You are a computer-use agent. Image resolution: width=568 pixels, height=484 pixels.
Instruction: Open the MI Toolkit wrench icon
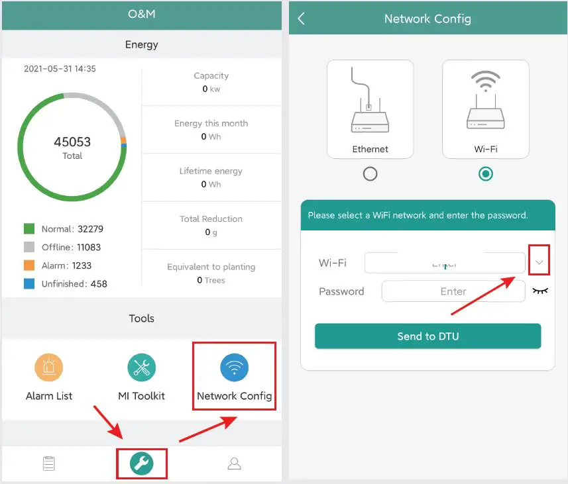tap(142, 367)
